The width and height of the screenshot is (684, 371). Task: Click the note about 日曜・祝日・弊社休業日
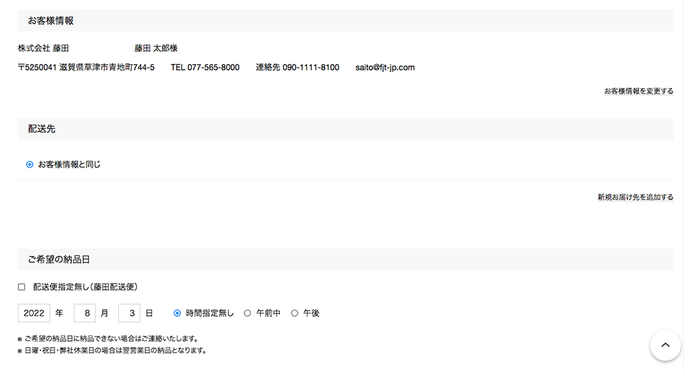point(112,350)
